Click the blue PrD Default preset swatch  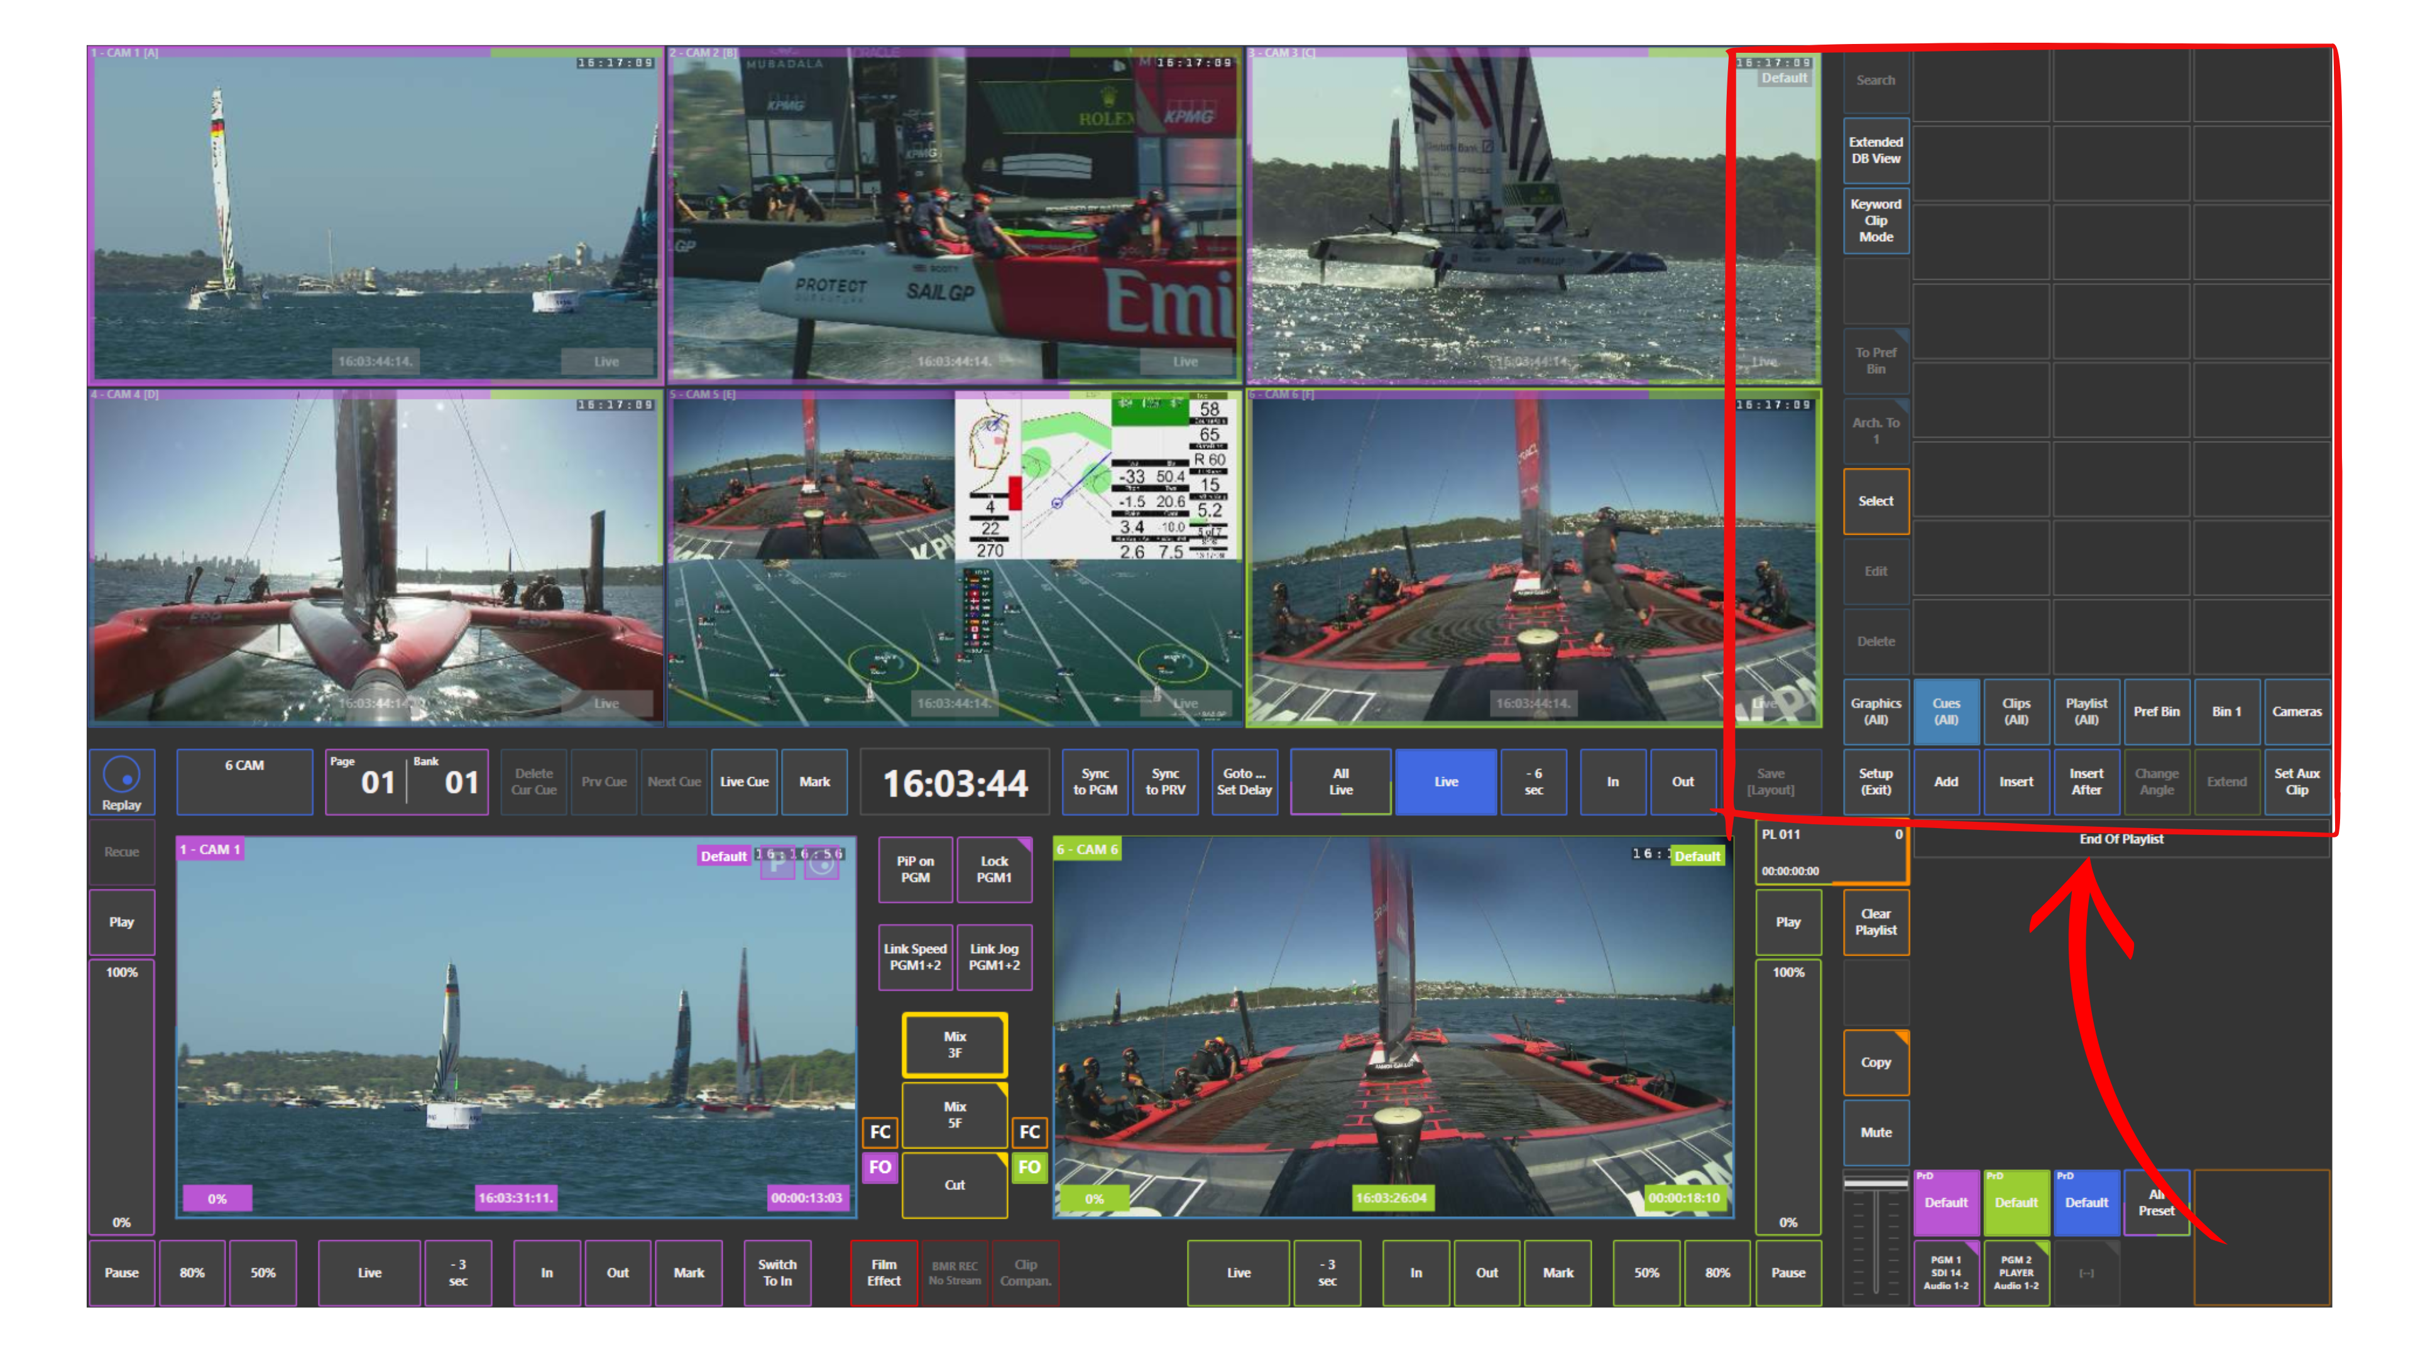point(2086,1202)
